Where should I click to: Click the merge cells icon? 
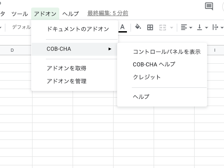pyautogui.click(x=163, y=28)
